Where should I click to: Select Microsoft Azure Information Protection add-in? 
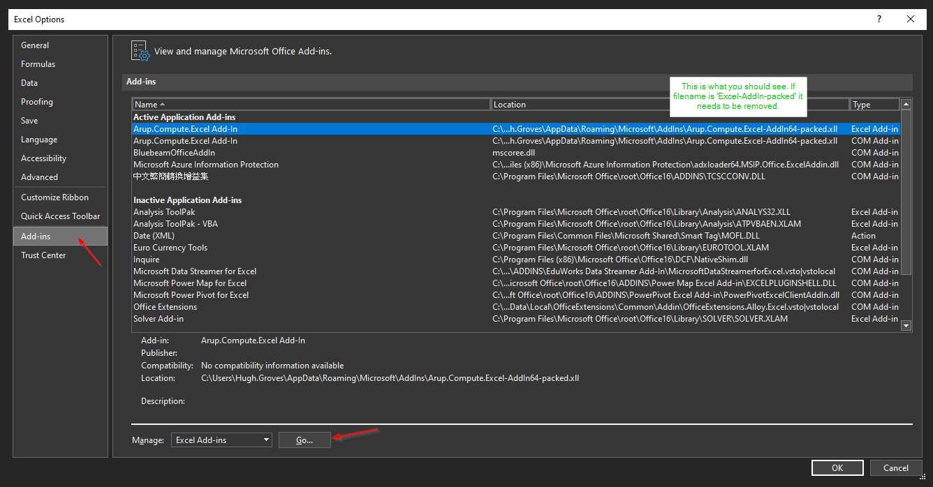[x=516, y=165]
